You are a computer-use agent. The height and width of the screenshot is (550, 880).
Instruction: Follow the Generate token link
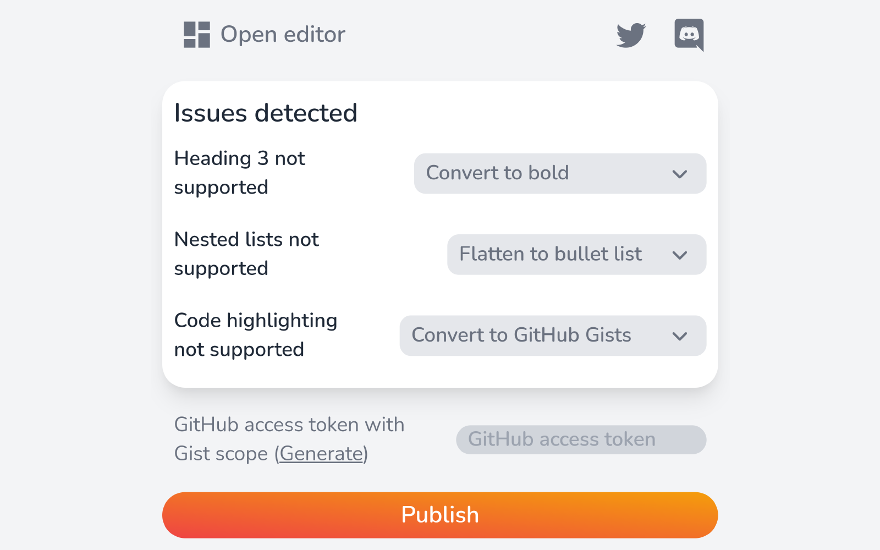pos(322,454)
